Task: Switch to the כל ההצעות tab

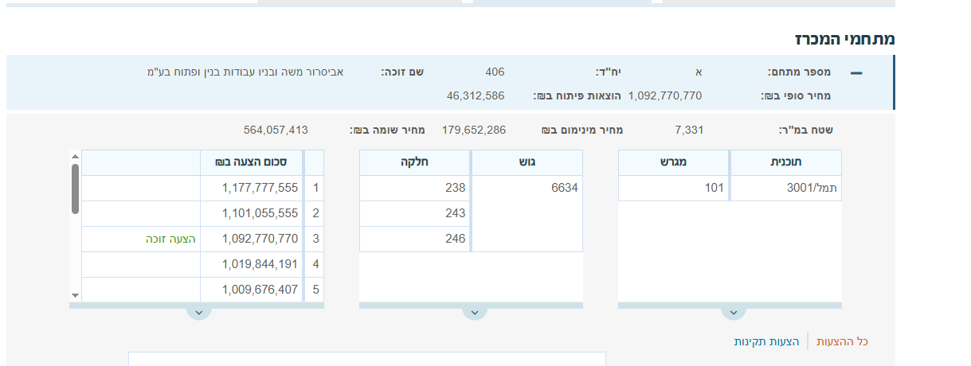Action: 842,341
